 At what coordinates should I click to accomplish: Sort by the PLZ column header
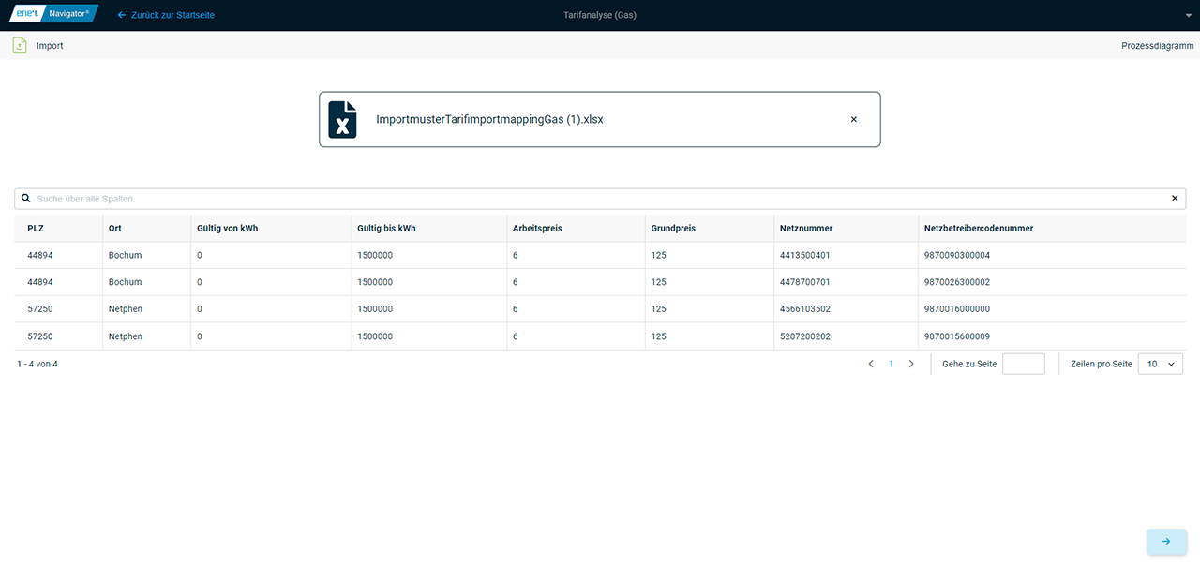[36, 228]
